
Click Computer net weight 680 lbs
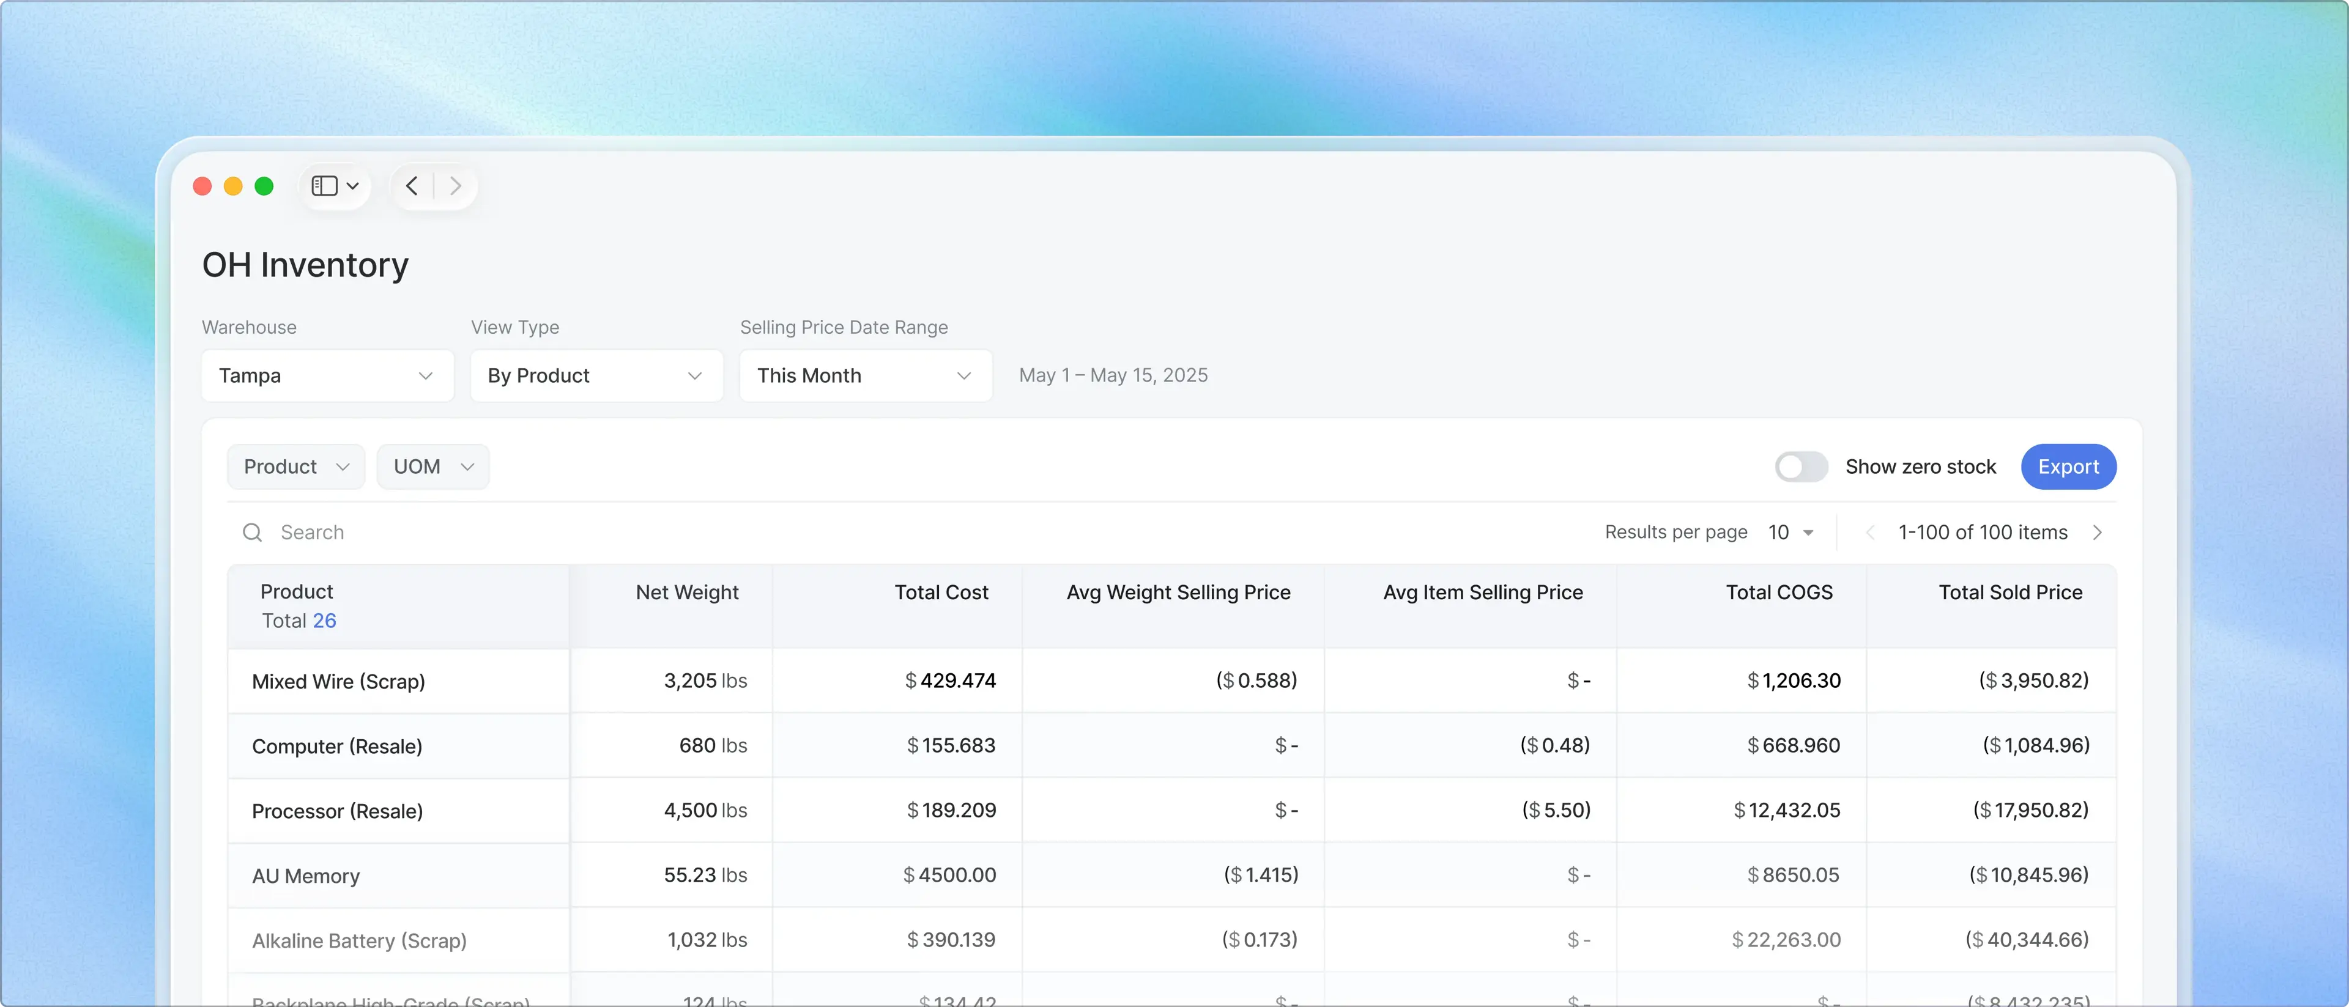[713, 745]
